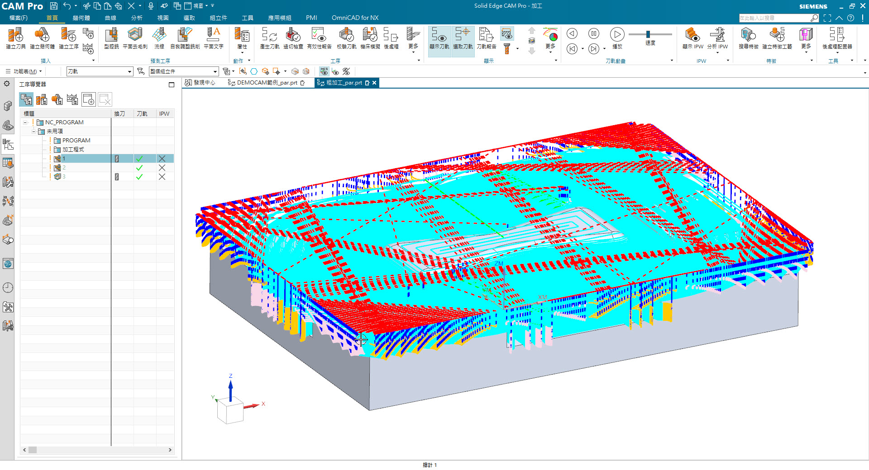Switch to DEMOCAM範例_par.prt document tab

pyautogui.click(x=267, y=83)
